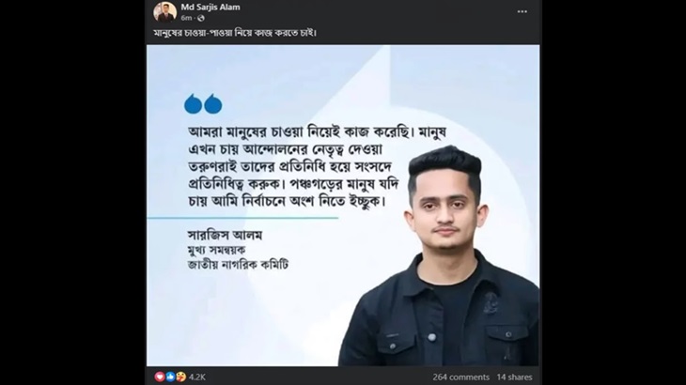This screenshot has width=686, height=385.
Task: Click the thin blue divider line under the quote
Action: 242,218
